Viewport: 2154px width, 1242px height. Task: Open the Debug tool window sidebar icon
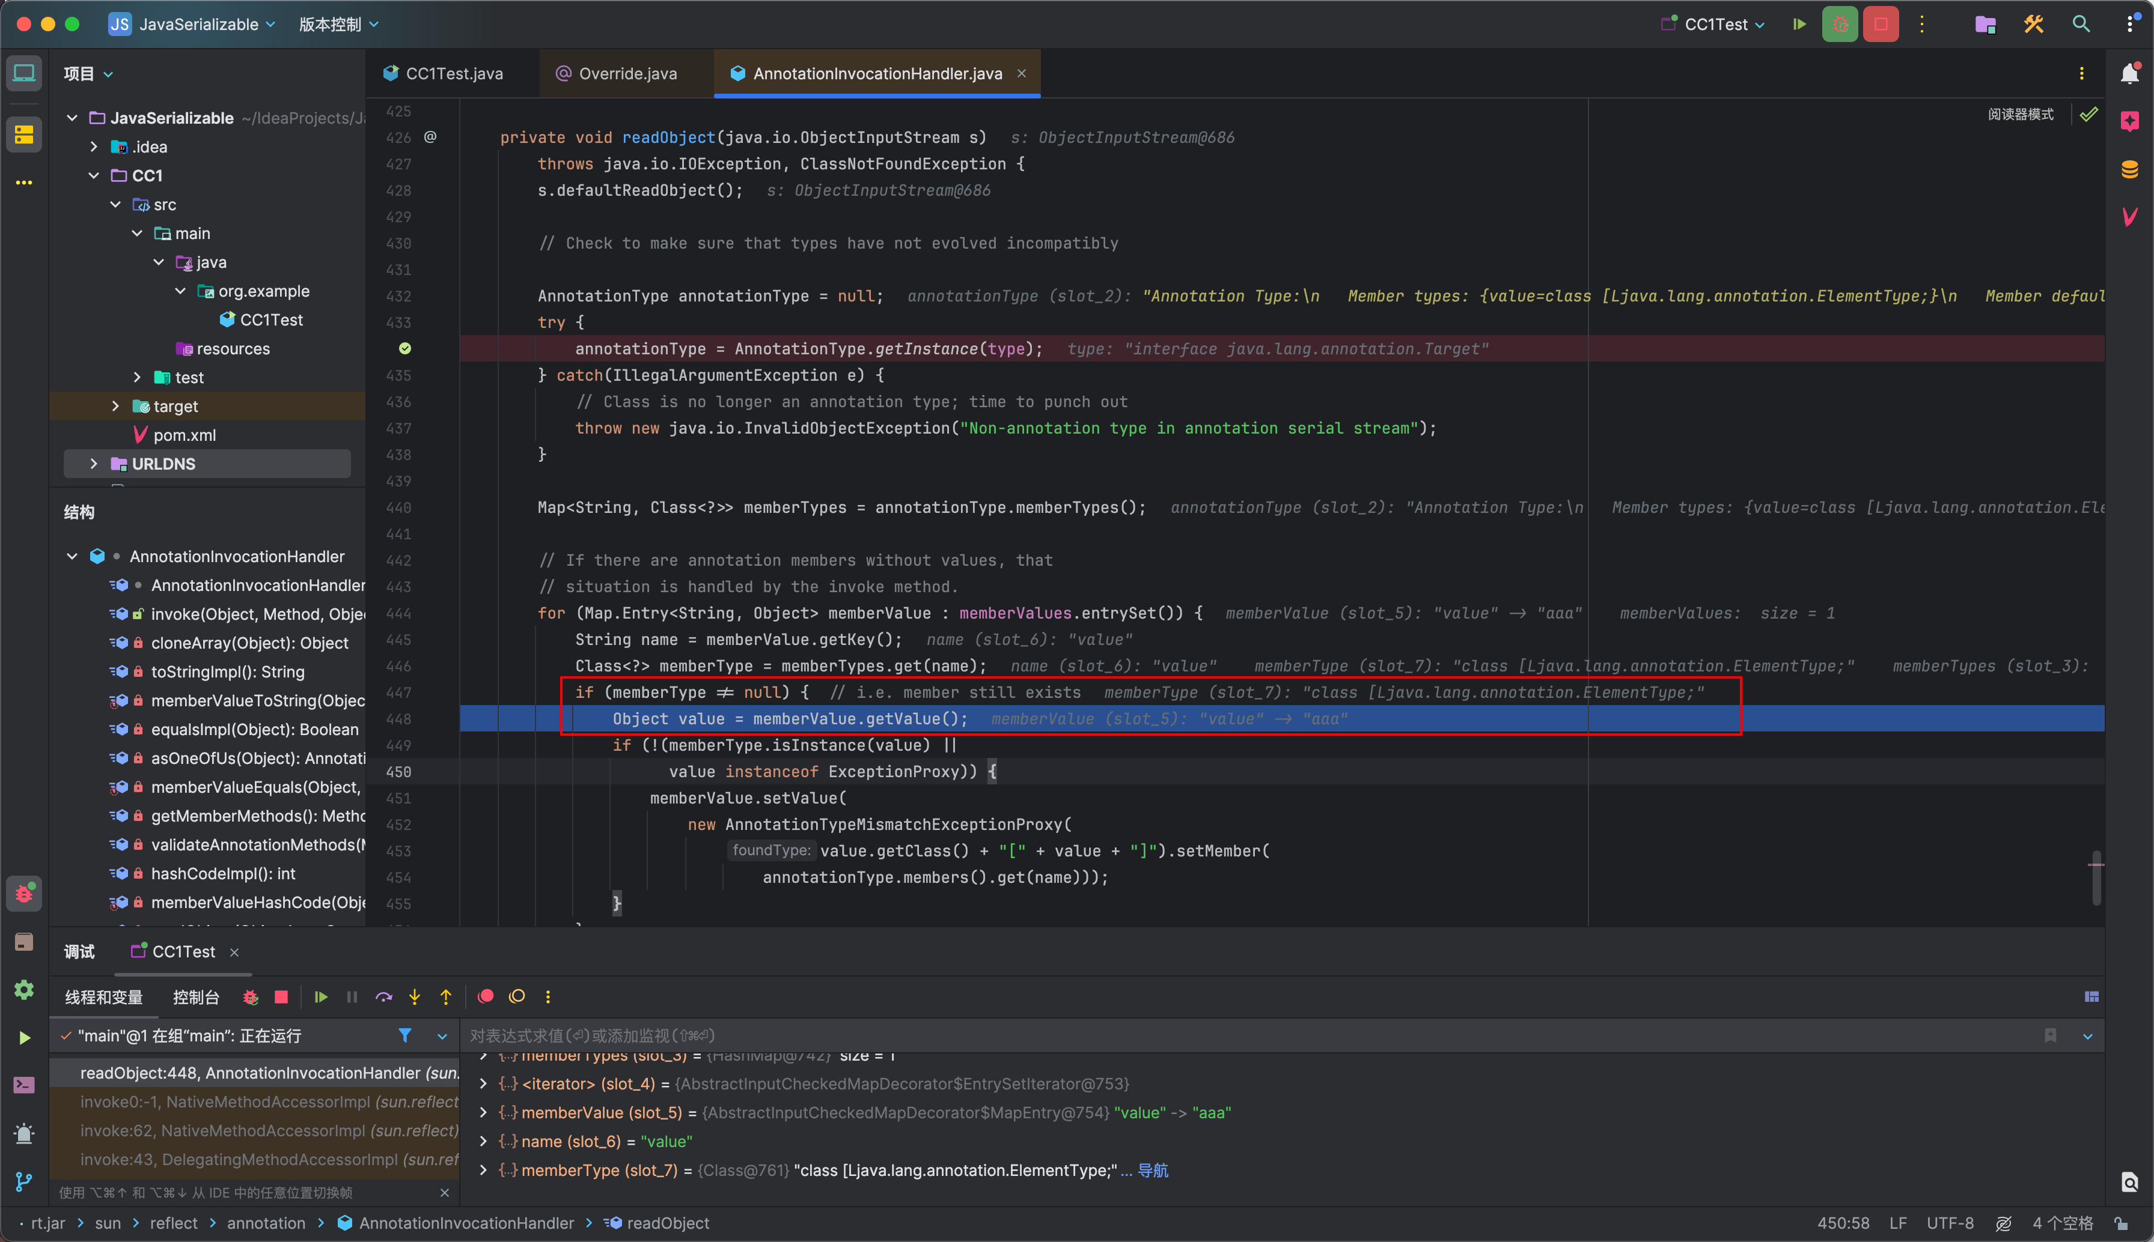[24, 894]
